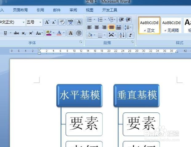Open the font name dropdown
191x147 pixels.
click(23, 22)
